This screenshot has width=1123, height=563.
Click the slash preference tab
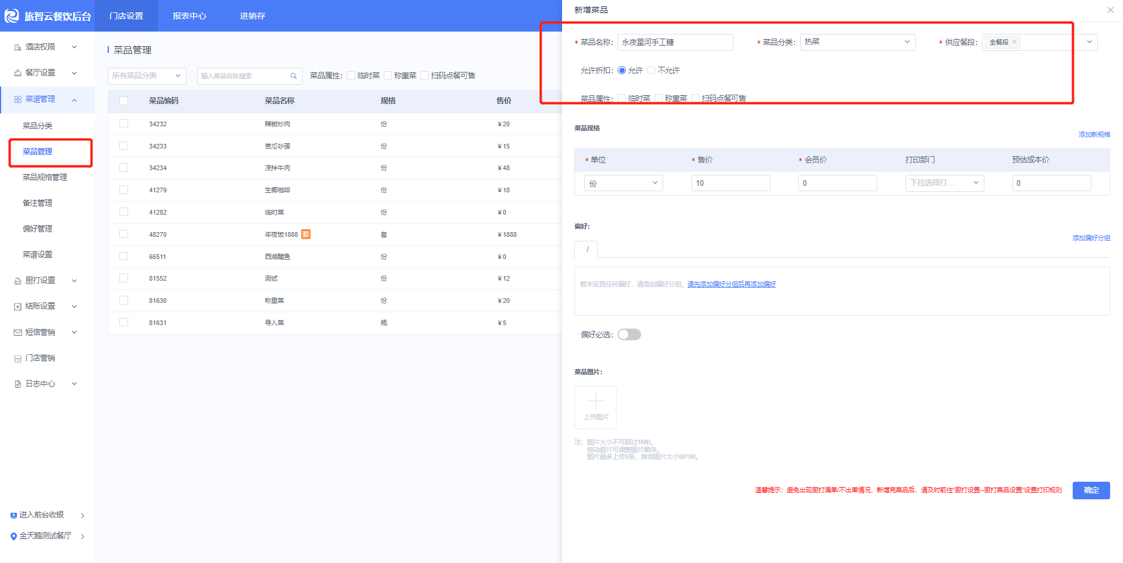point(586,249)
